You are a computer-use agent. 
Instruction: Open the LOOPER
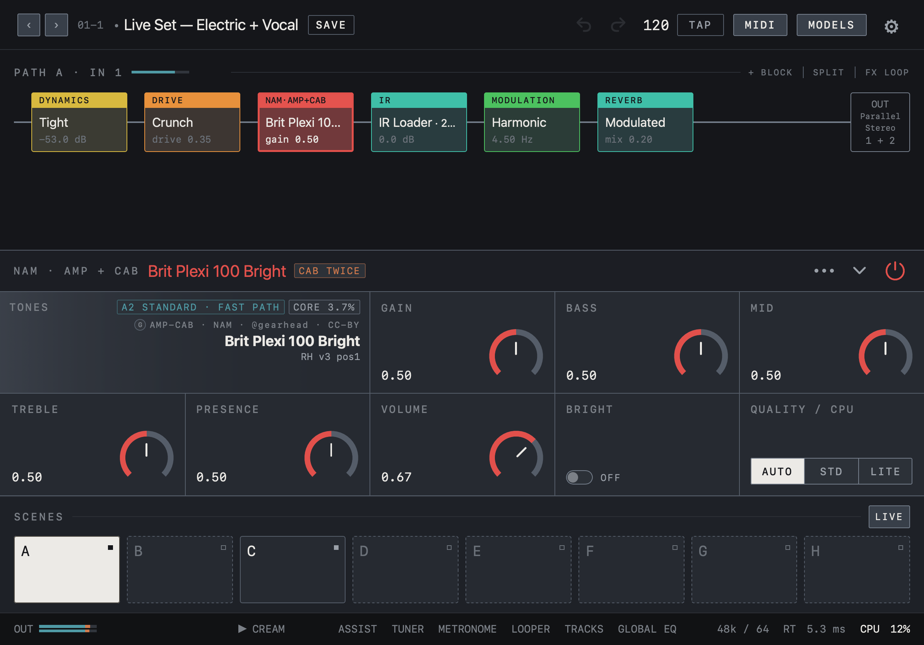tap(530, 628)
